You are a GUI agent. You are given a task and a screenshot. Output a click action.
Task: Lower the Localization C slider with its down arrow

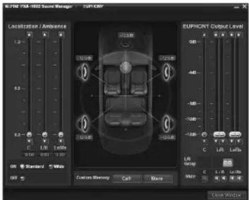29,141
